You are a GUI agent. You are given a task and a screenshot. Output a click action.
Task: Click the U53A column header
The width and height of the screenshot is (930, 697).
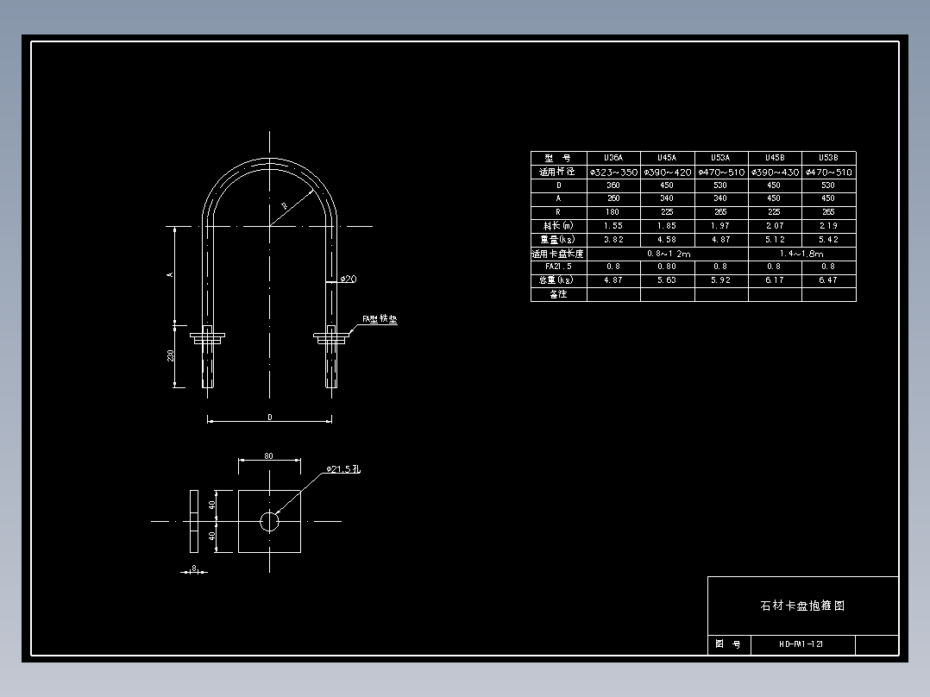coord(720,158)
